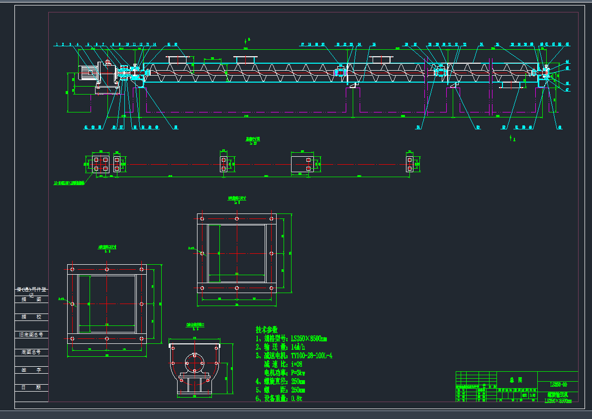
Task: Select the 底图总号 sidebar cell
Action: pos(31,352)
